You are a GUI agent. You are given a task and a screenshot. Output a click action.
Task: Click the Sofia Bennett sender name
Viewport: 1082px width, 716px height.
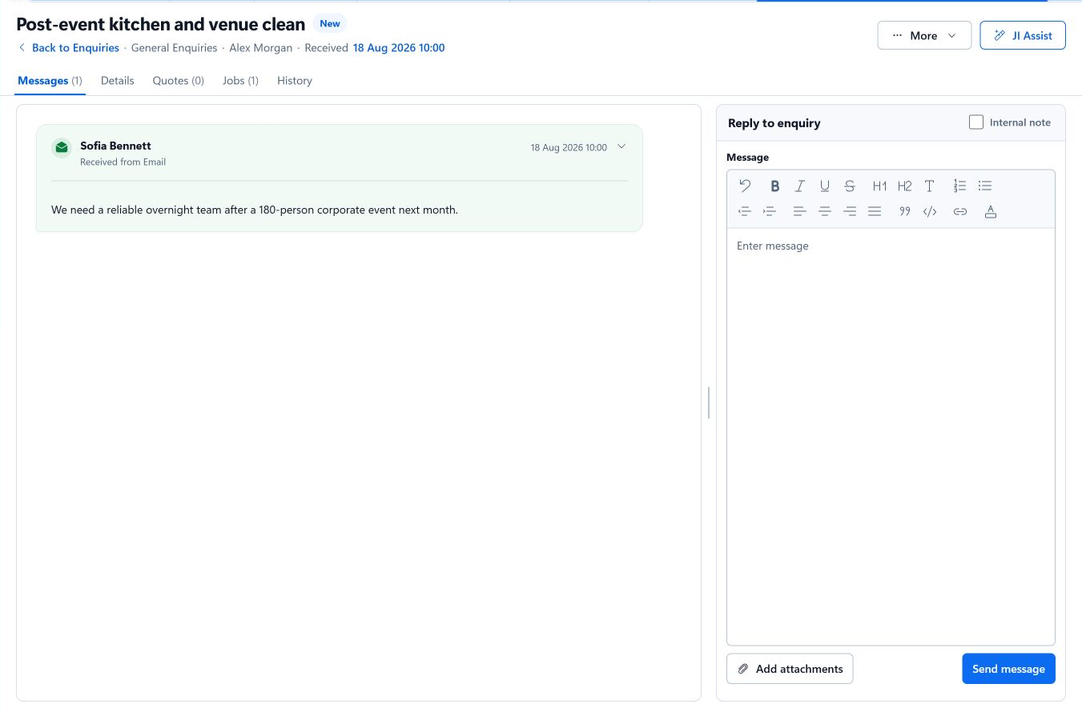tap(115, 146)
